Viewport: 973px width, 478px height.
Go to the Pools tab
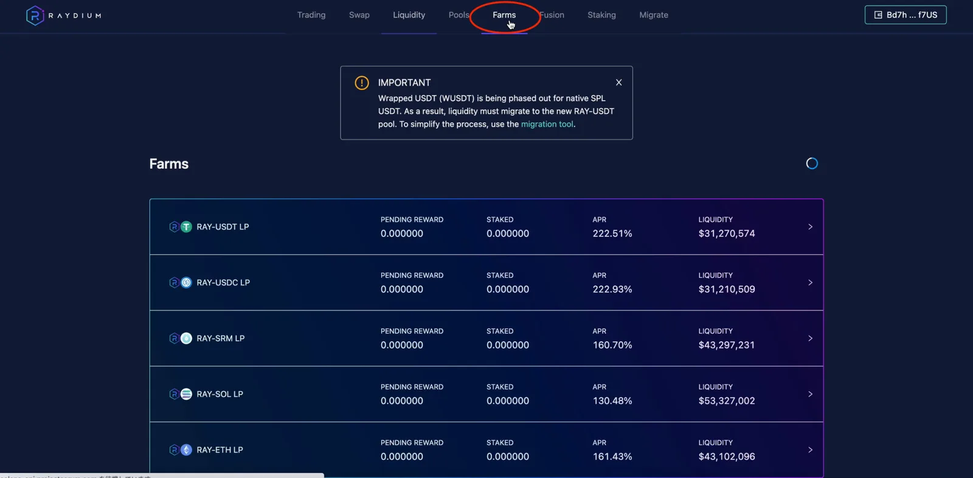coord(459,15)
